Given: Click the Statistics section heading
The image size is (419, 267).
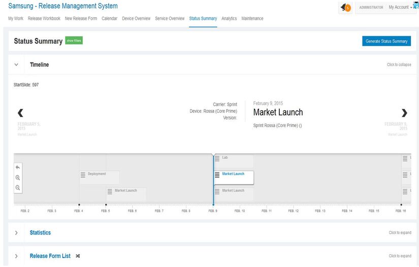Looking at the screenshot, I should tap(40, 233).
